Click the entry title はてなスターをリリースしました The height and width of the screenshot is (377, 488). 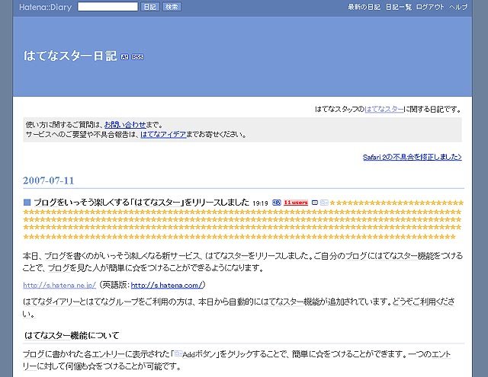[142, 203]
